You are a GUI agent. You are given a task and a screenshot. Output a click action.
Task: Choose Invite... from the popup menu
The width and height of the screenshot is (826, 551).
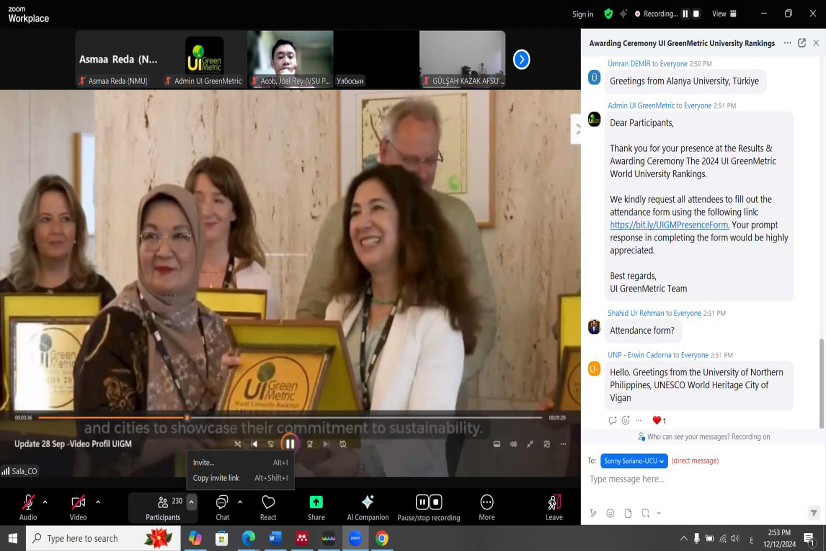240,463
